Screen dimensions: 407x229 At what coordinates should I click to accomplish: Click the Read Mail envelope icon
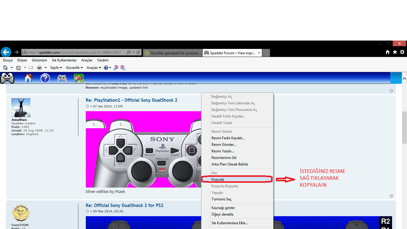click(x=31, y=68)
